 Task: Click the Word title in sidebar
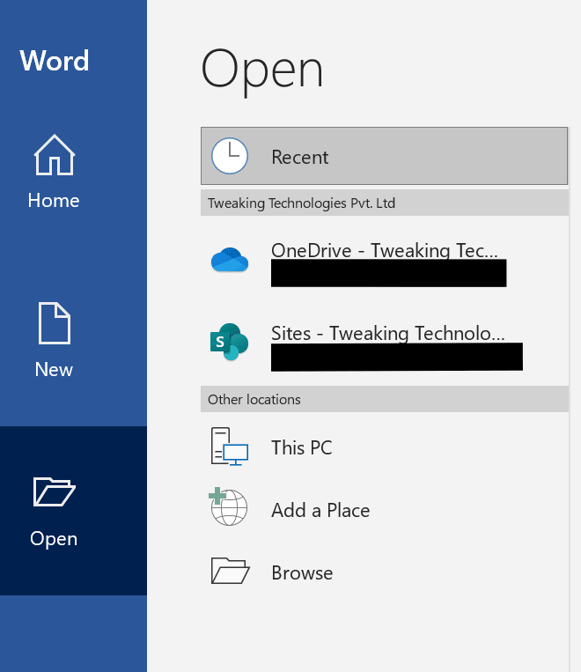[55, 61]
